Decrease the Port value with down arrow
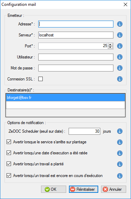This screenshot has height=199, width=131. tap(110, 47)
